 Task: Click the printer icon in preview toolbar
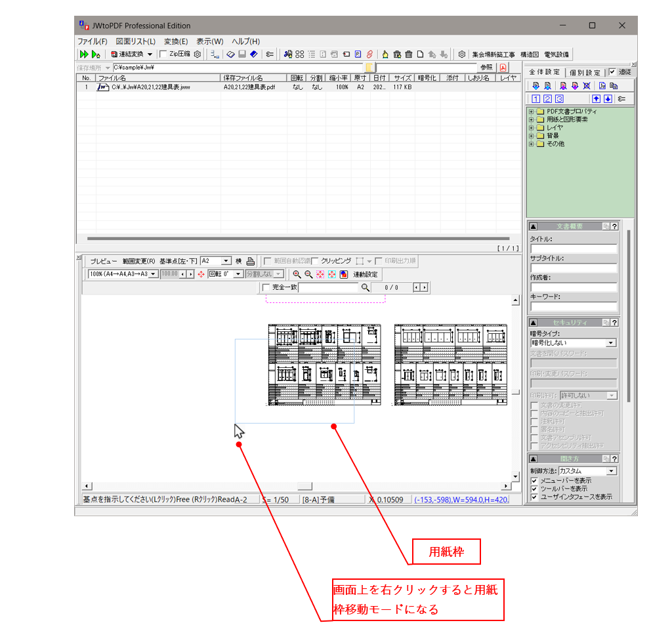point(250,260)
